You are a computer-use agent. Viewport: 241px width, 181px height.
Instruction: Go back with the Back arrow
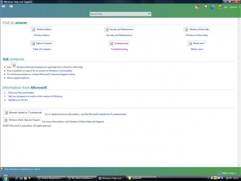click(x=4, y=7)
